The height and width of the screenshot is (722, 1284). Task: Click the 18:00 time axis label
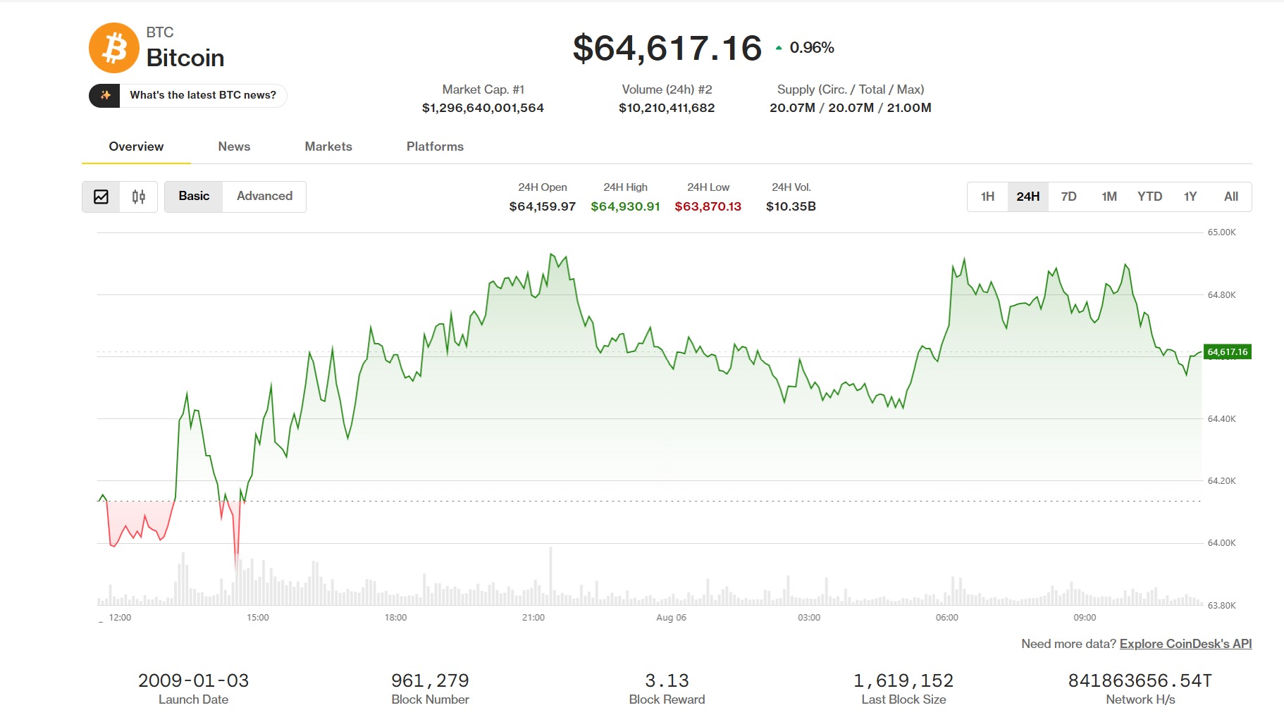click(395, 618)
